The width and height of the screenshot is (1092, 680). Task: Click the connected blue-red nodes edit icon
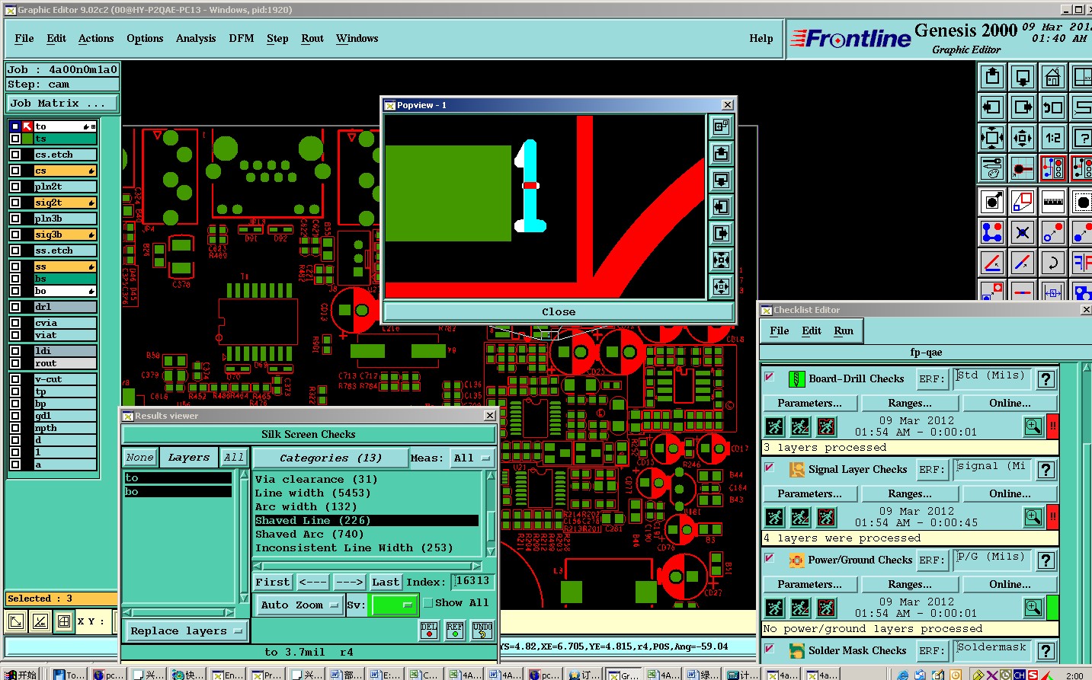[992, 232]
